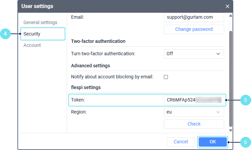
Task: Click the scroll down arrow
Action: coord(230,130)
